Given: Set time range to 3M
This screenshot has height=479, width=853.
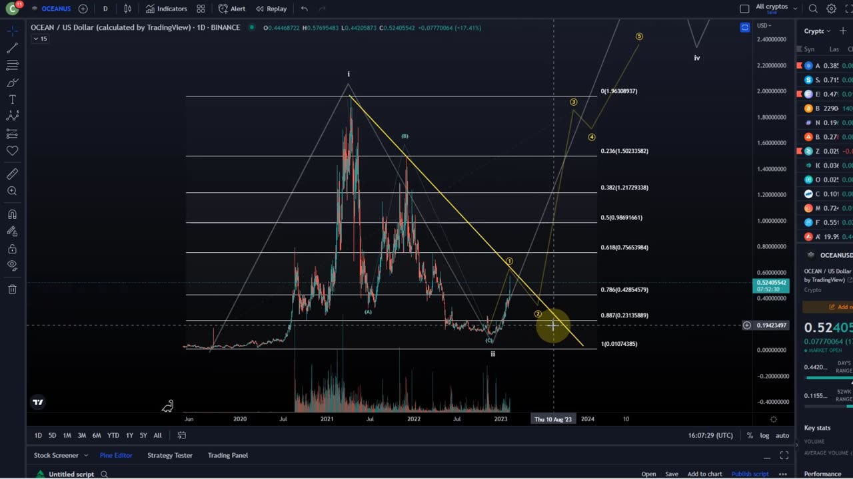Looking at the screenshot, I should 81,435.
